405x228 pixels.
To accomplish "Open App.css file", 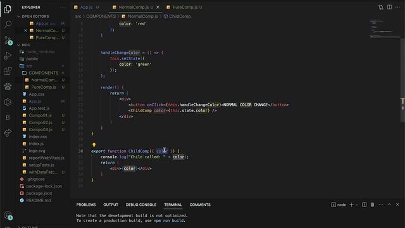I will coord(37,94).
